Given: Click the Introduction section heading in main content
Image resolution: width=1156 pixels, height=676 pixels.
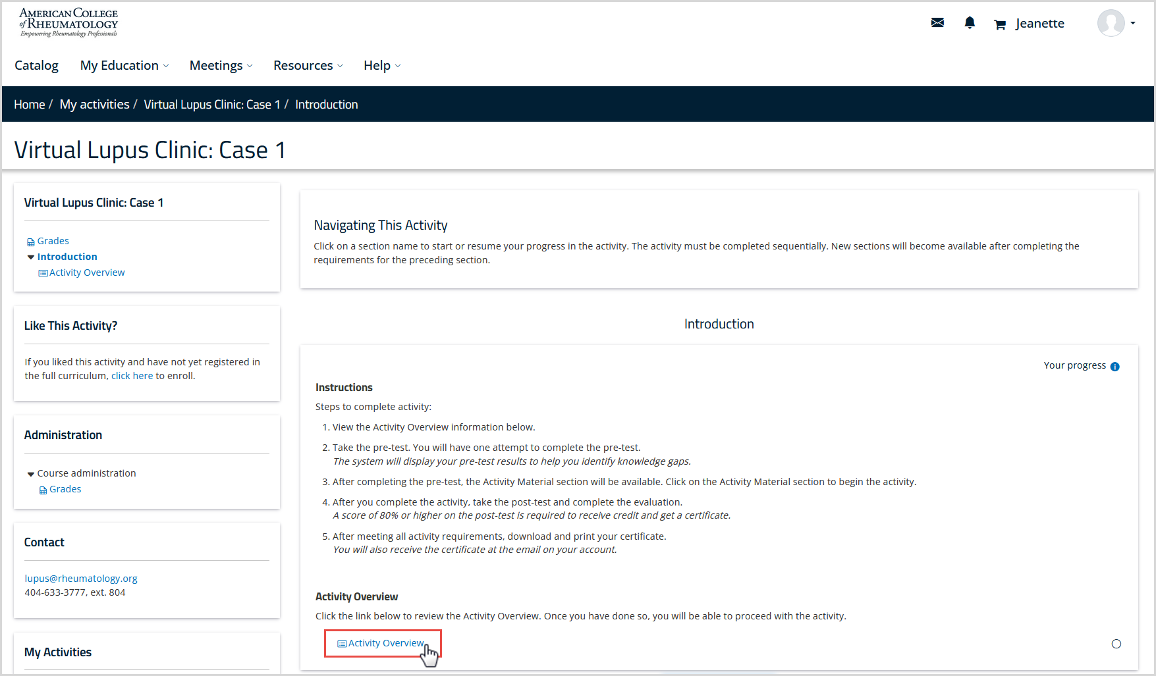Looking at the screenshot, I should coord(719,324).
